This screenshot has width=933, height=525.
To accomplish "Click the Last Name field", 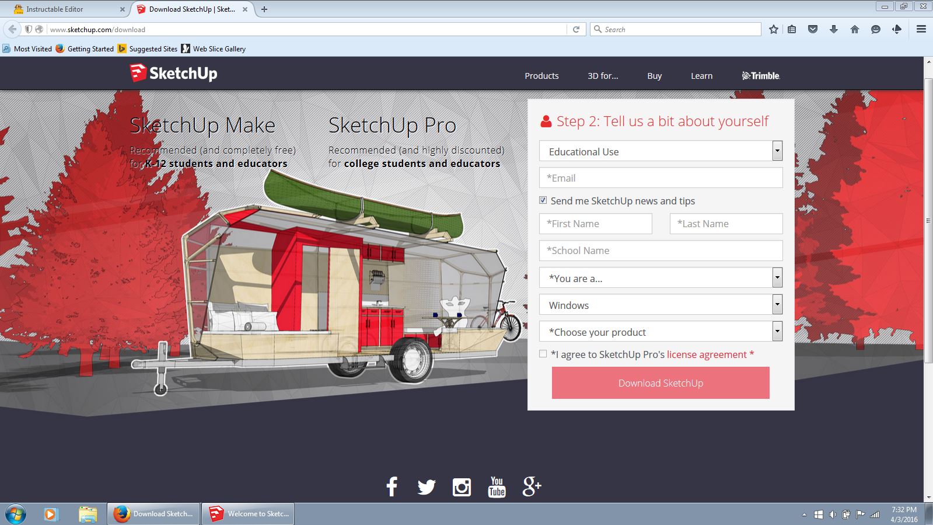I will point(726,224).
